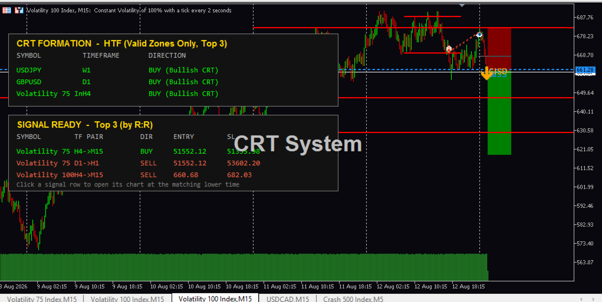The height and width of the screenshot is (302, 602).
Task: Click the chart title Volatility 100 Index, M15
Action: click(58, 11)
